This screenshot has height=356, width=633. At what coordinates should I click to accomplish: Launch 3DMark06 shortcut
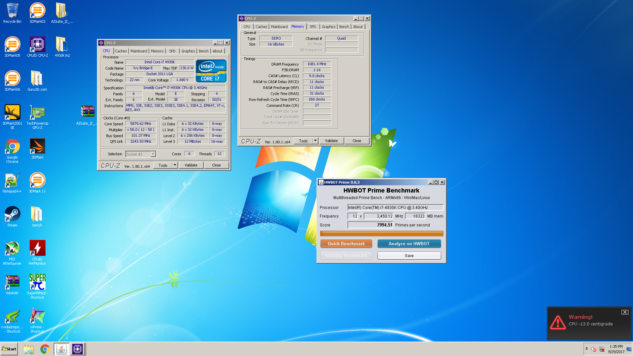tap(12, 81)
